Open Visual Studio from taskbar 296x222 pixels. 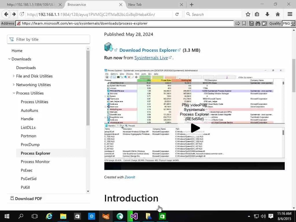(x=134, y=216)
